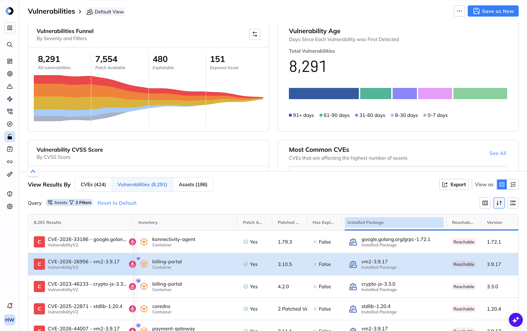Open the compliance checklist icon in sidebar
This screenshot has height=331, width=527.
click(10, 149)
